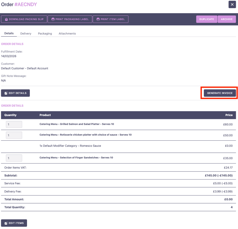Go to the Packaging tab
Image resolution: width=238 pixels, height=229 pixels.
tap(45, 33)
